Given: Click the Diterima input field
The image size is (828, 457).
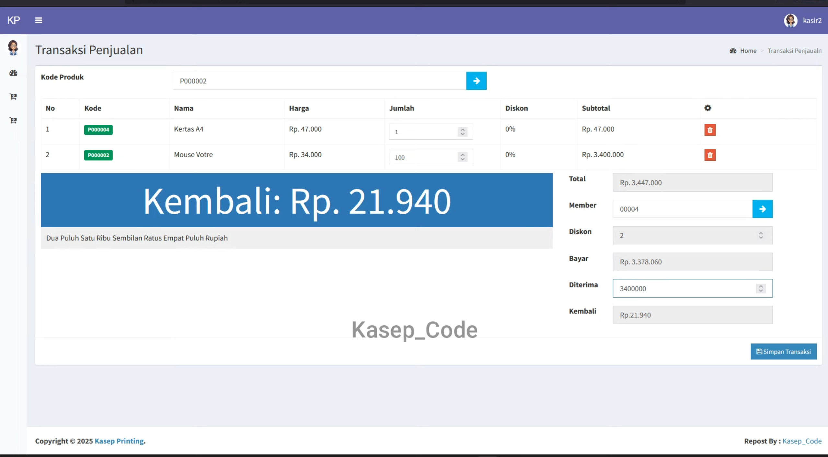Looking at the screenshot, I should (693, 288).
